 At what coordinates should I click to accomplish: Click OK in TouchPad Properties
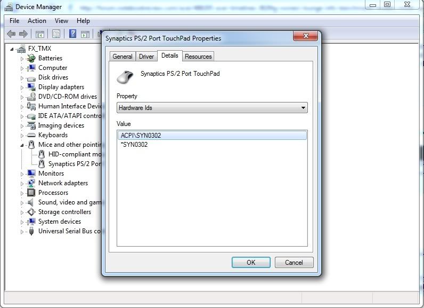tap(251, 262)
